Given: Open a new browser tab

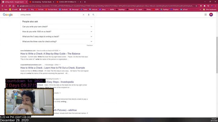Looking at the screenshot, I should click(85, 2).
